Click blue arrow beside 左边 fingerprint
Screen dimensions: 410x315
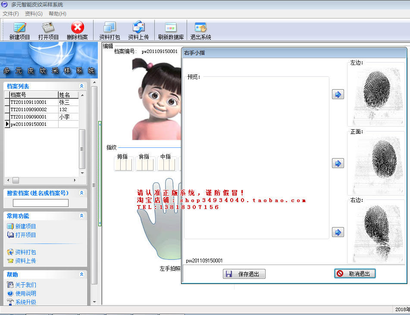click(338, 94)
